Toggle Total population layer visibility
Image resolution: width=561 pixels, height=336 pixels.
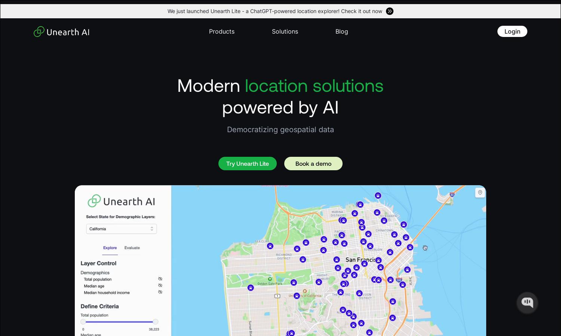pos(160,279)
